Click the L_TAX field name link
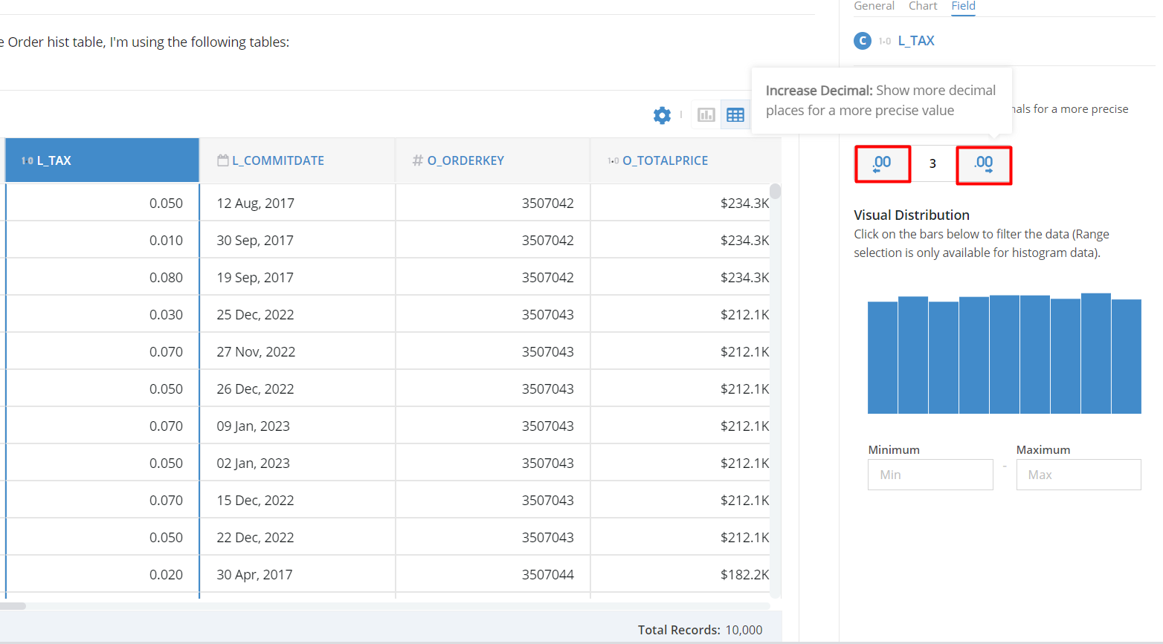Viewport: 1163px width, 644px height. pyautogui.click(x=916, y=41)
